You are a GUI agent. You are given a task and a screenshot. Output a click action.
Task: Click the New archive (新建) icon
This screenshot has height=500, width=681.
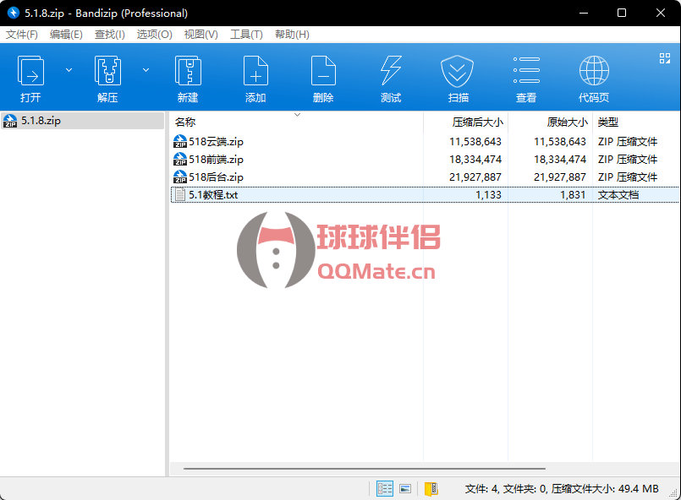click(x=188, y=71)
